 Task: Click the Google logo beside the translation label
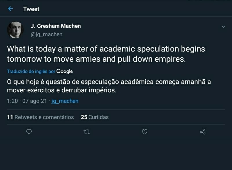click(x=65, y=71)
